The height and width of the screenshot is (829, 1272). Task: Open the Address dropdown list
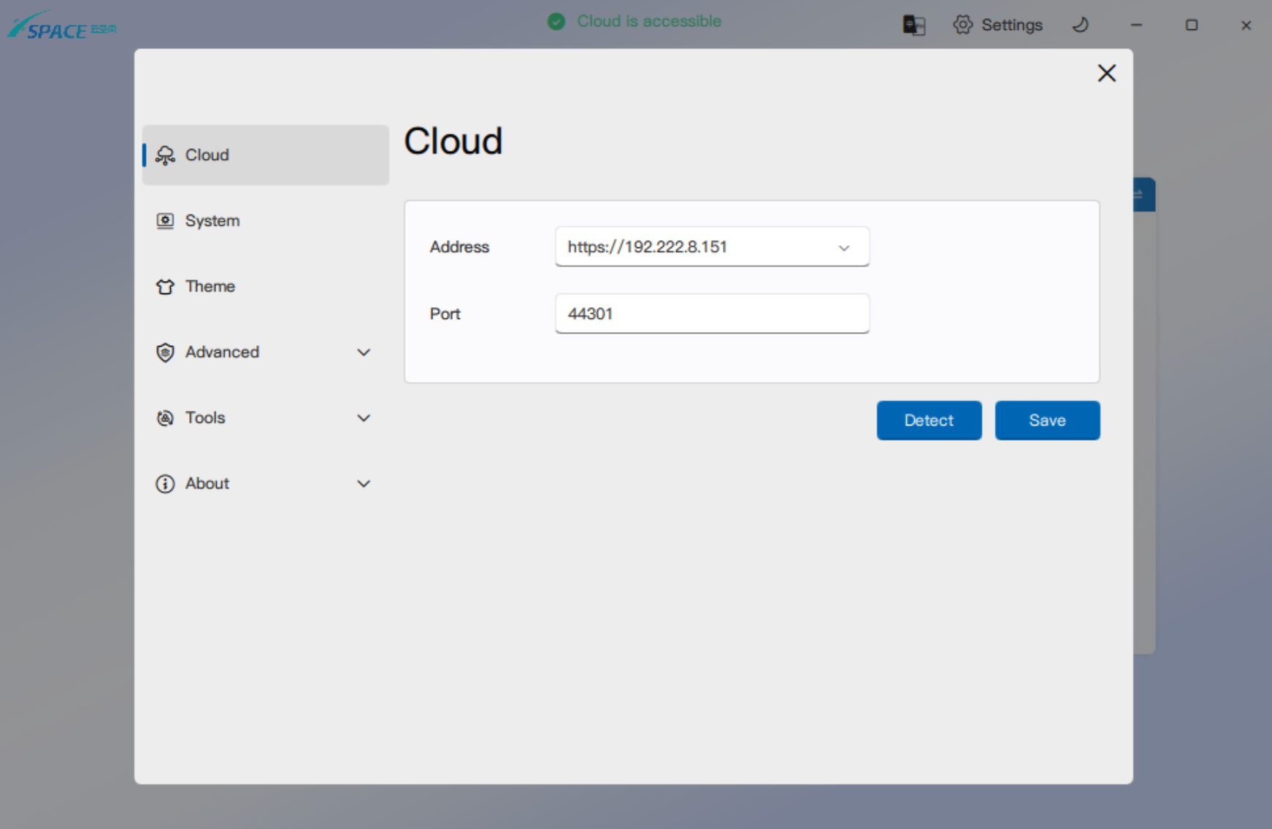844,247
